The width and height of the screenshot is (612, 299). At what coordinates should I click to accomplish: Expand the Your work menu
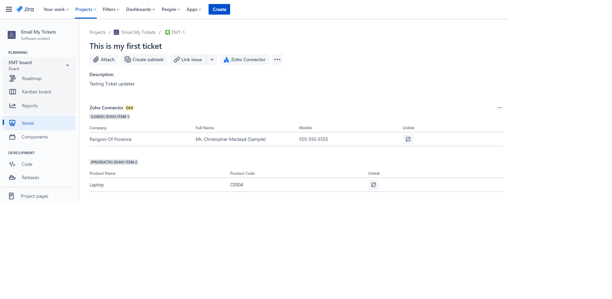click(56, 9)
